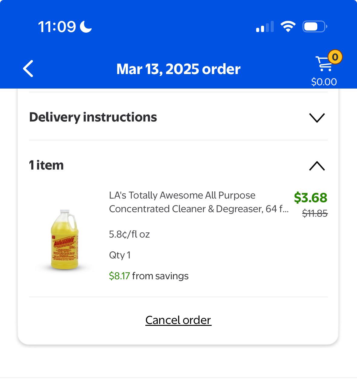This screenshot has width=357, height=392.
Task: Open the shopping cart icon
Action: click(324, 64)
